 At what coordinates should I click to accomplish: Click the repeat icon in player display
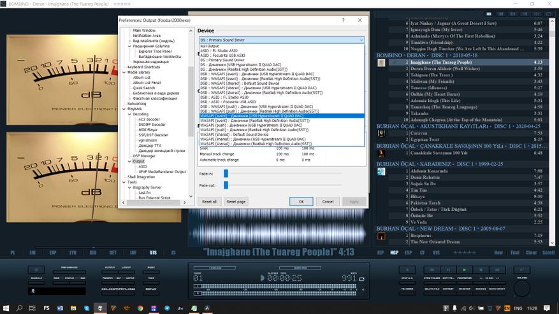pos(361,279)
